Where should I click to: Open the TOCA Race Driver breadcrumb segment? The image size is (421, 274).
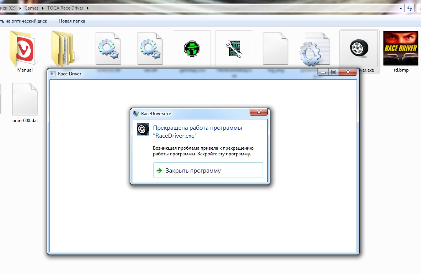pyautogui.click(x=65, y=8)
